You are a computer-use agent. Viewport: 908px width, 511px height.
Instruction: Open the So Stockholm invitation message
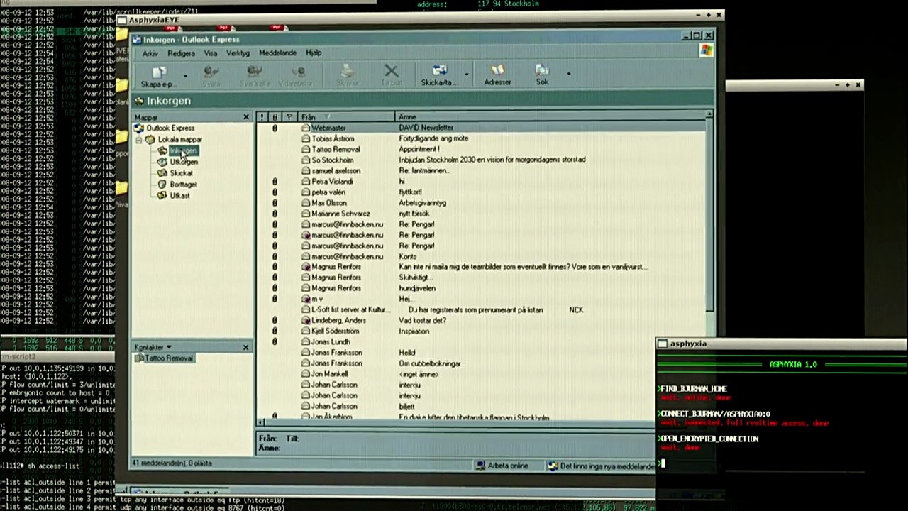482,160
